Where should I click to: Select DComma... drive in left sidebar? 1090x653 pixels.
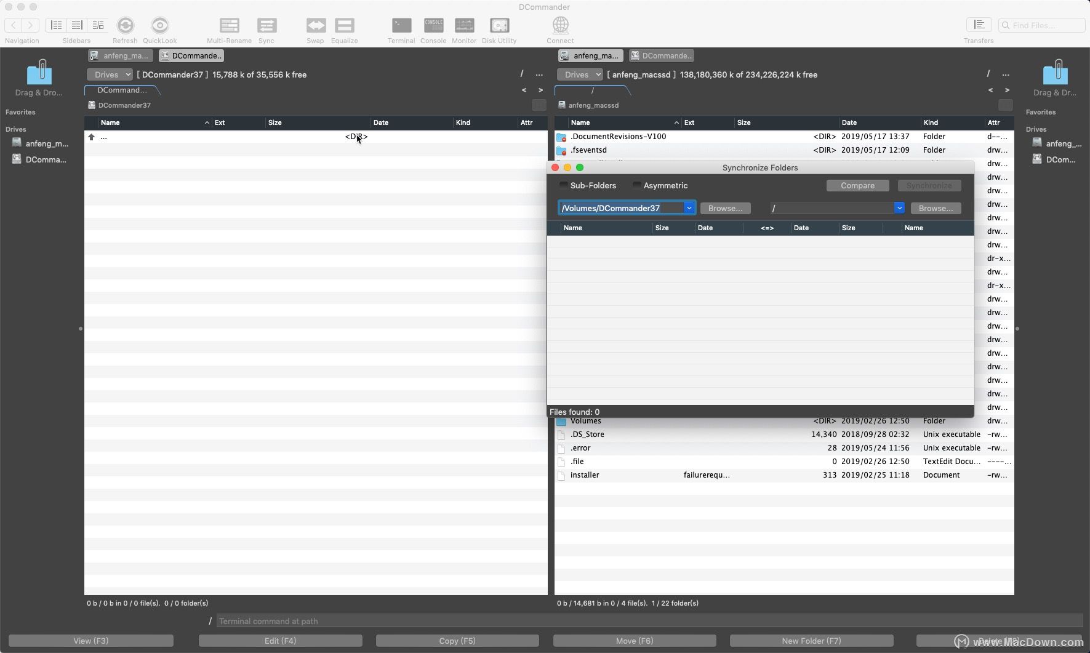click(40, 159)
